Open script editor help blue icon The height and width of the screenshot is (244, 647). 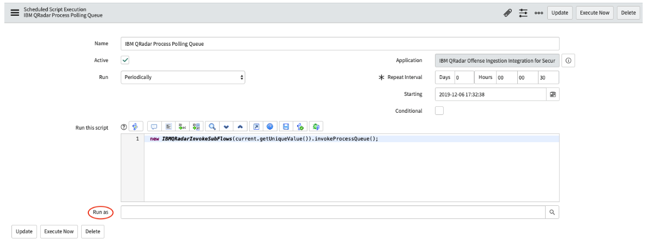point(270,126)
